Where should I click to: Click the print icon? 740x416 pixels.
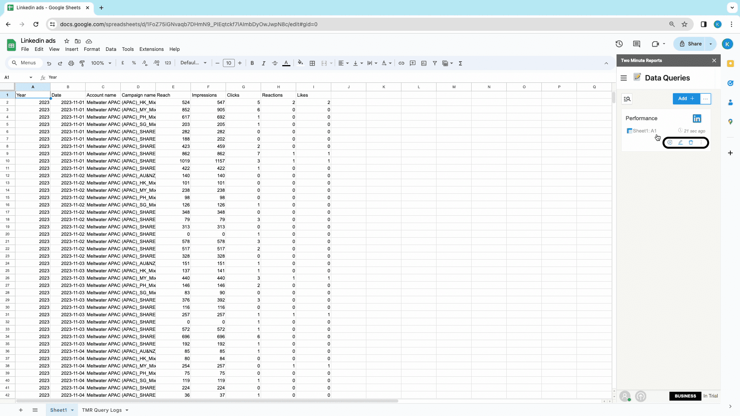coord(71,63)
